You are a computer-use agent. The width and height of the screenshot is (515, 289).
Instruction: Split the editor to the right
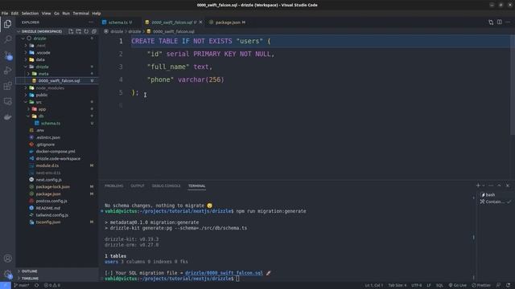tap(500, 22)
